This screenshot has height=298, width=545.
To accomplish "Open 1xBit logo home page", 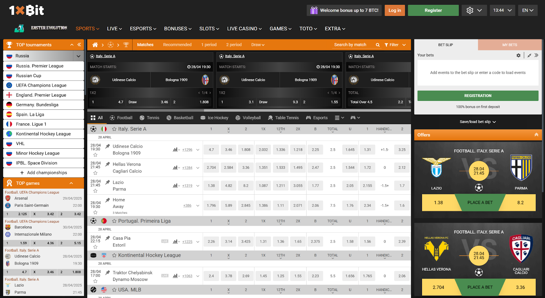I will coord(26,11).
